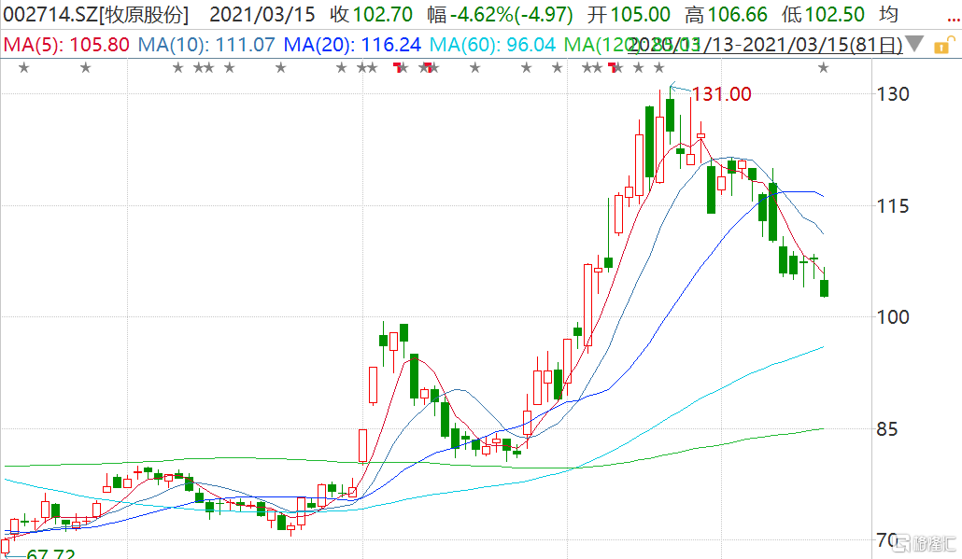Click the leftmost red T marker

397,67
